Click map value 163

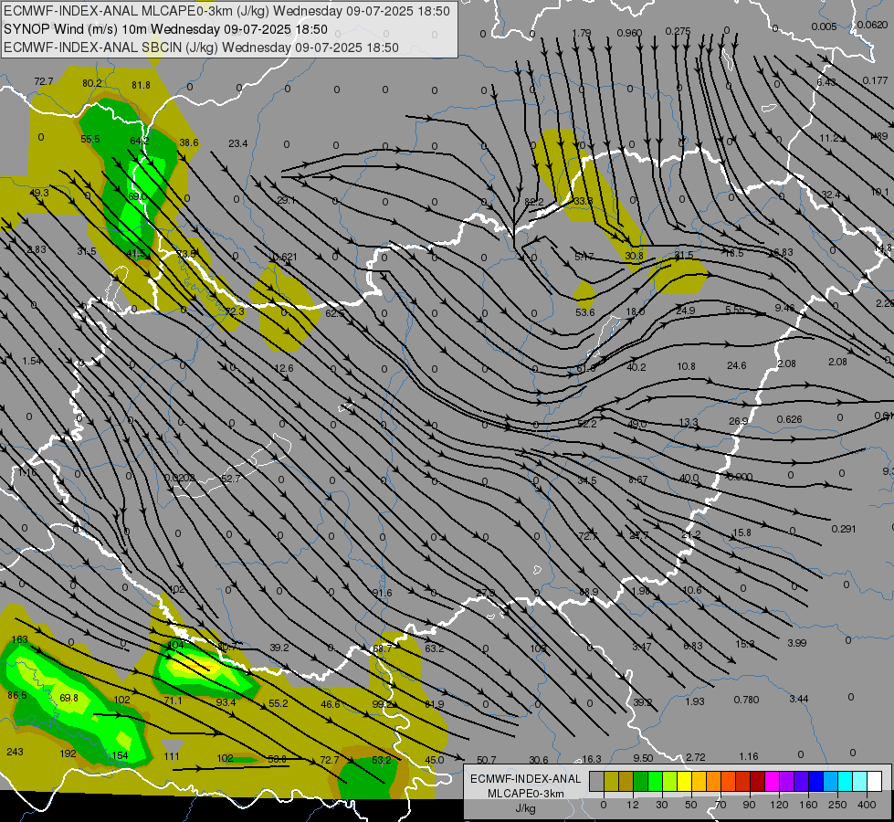pos(19,639)
